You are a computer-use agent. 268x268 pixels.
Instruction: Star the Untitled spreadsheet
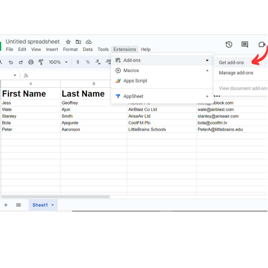[x=68, y=42]
